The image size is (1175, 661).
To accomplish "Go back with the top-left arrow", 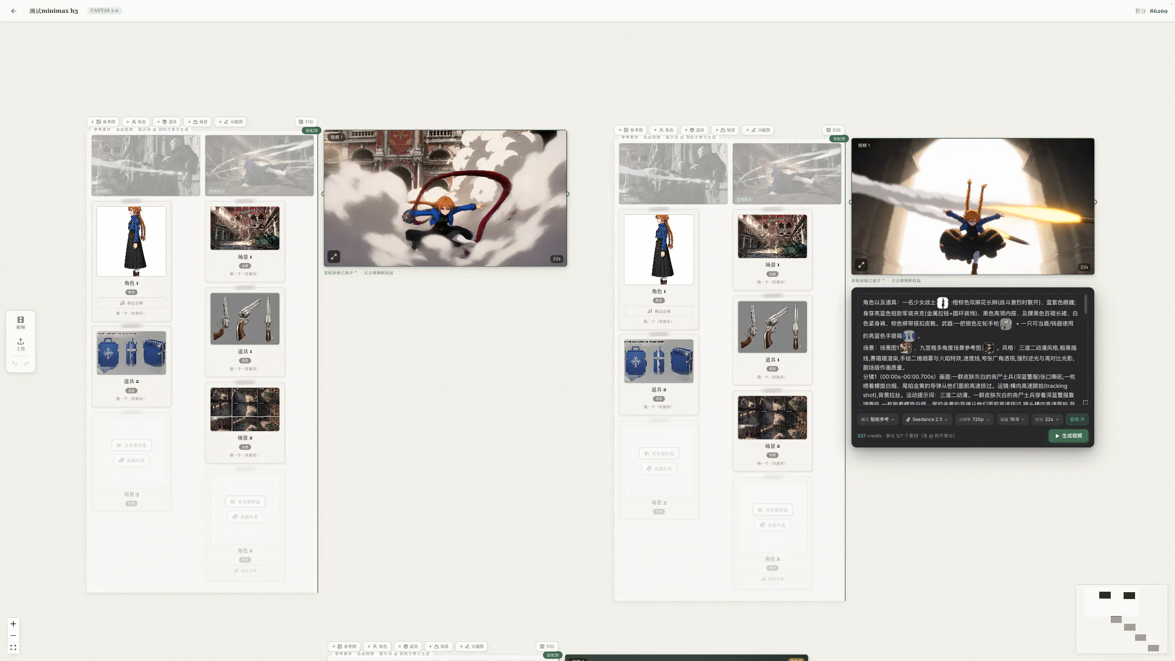I will [14, 11].
